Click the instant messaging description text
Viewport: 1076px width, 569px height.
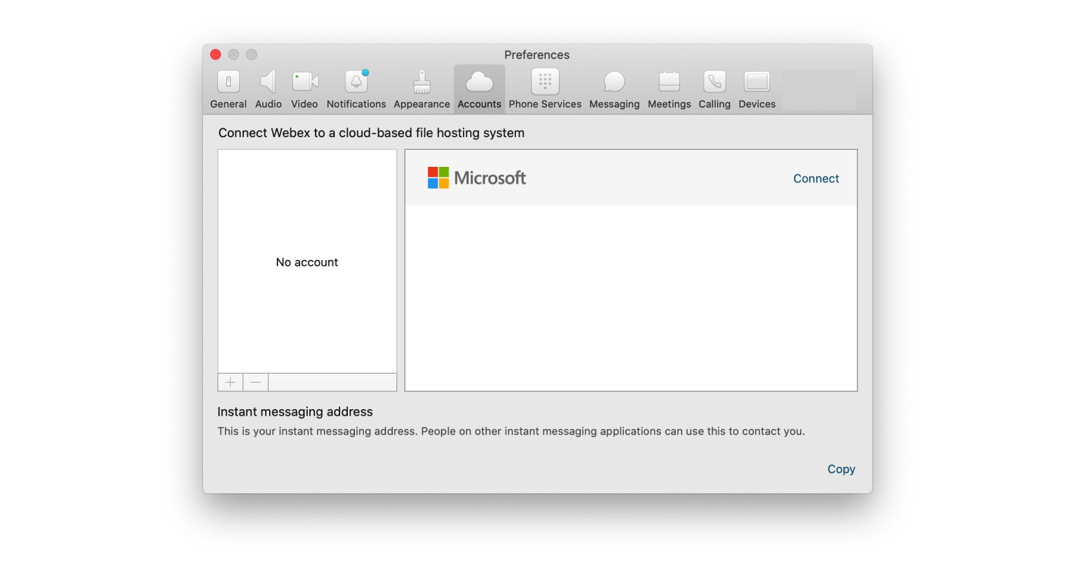coord(511,431)
